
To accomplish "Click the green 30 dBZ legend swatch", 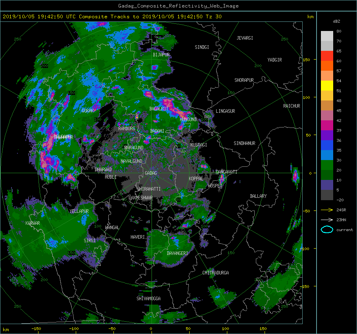I will 327,165.
